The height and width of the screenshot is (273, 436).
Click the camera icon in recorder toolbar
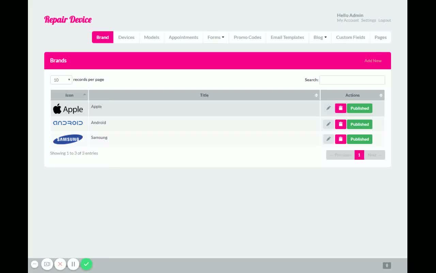coord(47,264)
